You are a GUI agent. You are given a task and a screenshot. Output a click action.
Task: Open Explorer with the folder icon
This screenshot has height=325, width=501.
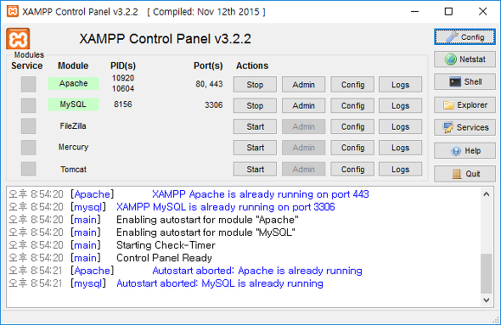point(464,105)
